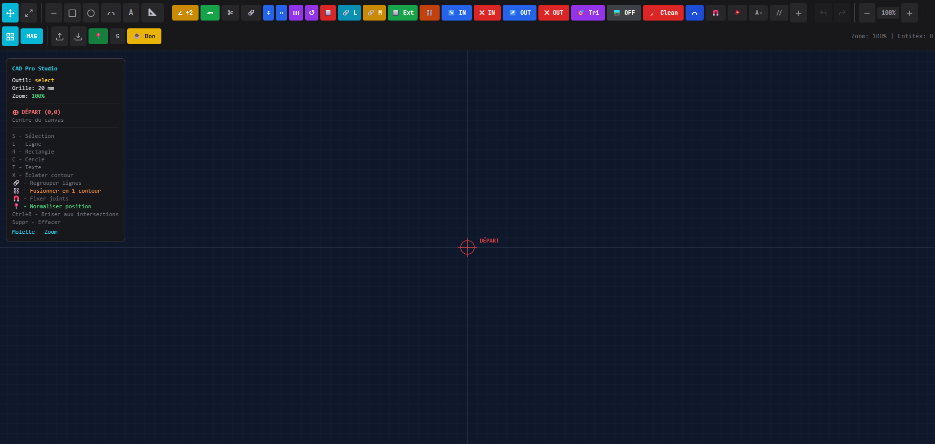
Task: Select the scissors cut tool
Action: [230, 13]
